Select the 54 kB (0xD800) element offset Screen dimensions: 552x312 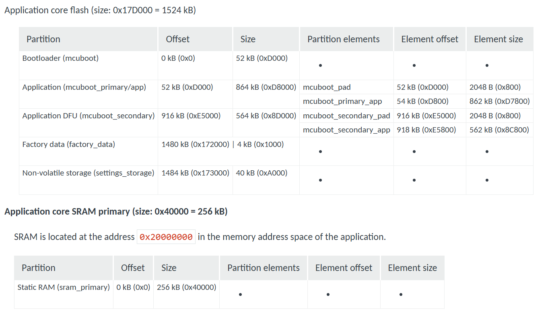click(422, 101)
